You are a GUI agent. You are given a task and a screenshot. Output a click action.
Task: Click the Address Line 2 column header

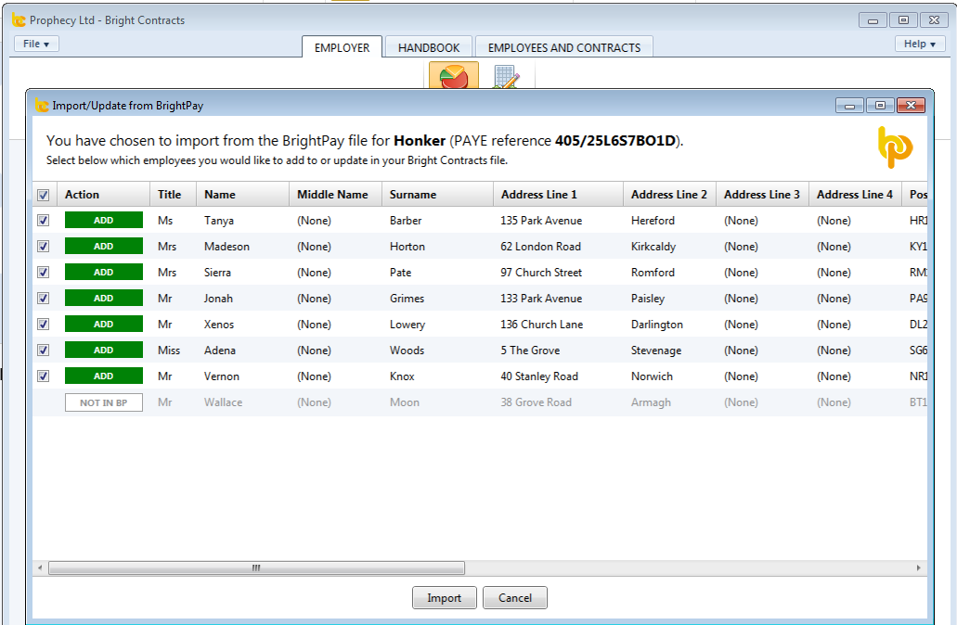(x=669, y=195)
